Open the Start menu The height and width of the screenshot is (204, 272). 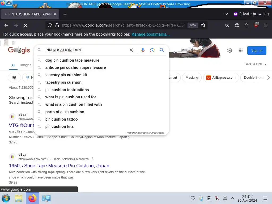click(6, 198)
